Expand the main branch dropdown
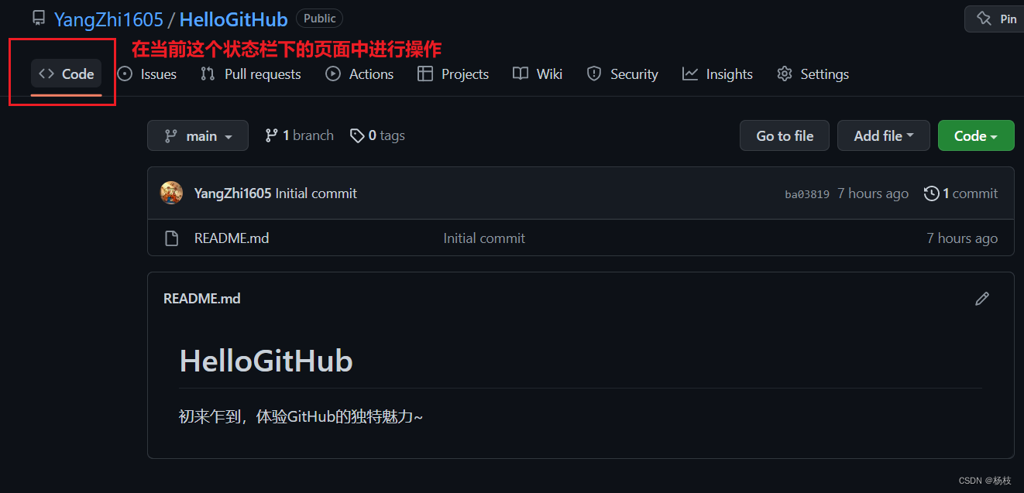1024x493 pixels. [x=198, y=135]
